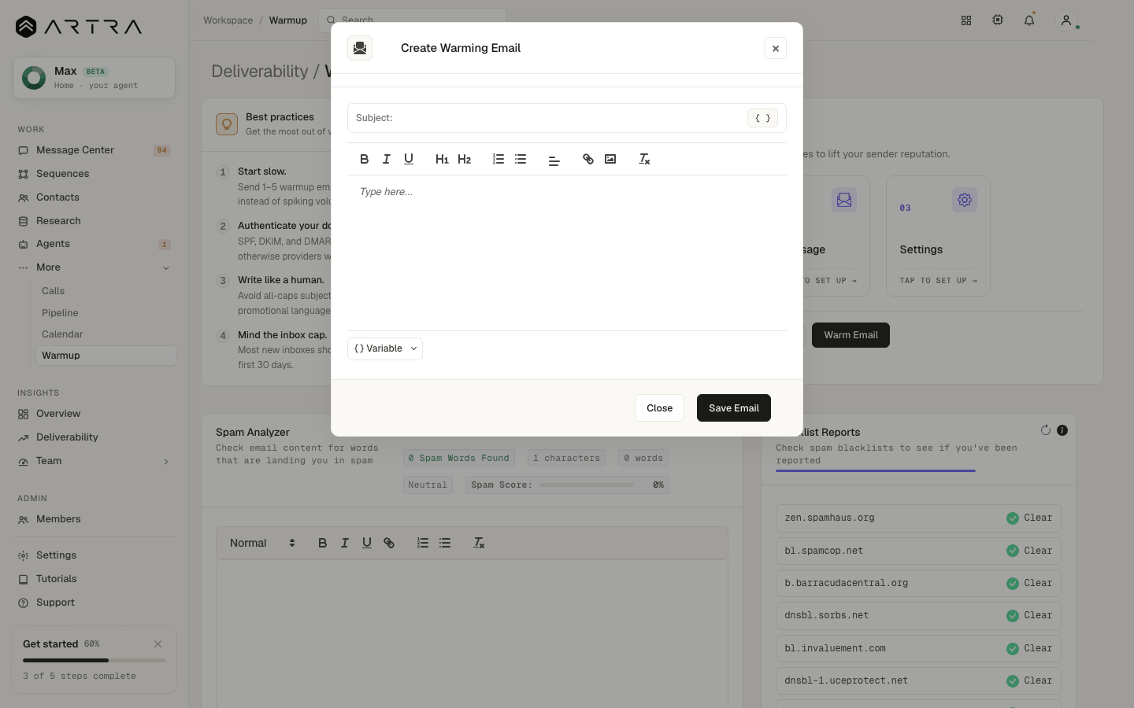1134x708 pixels.
Task: Clear formatting in the modal editor
Action: (x=644, y=159)
